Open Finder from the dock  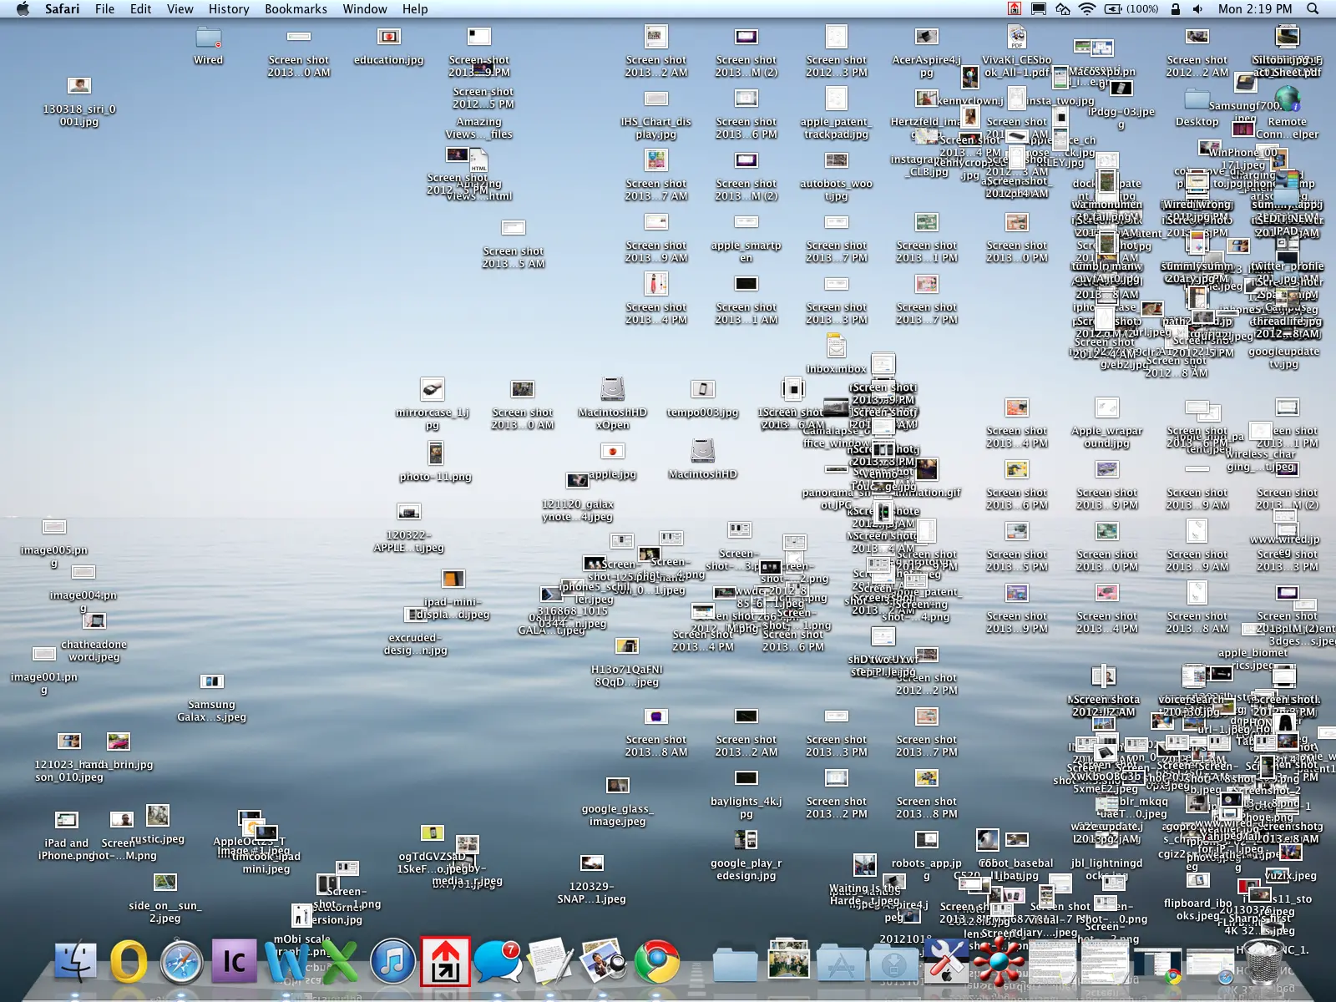pos(75,962)
